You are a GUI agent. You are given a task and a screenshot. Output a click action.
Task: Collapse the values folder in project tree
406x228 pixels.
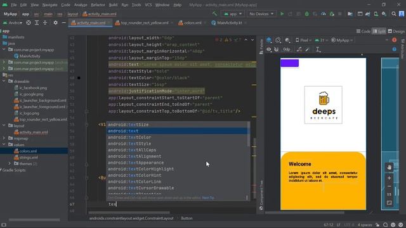coord(4,144)
